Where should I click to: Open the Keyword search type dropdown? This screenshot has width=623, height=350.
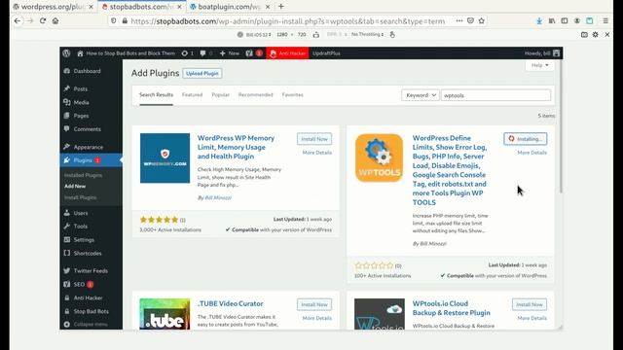pyautogui.click(x=421, y=95)
